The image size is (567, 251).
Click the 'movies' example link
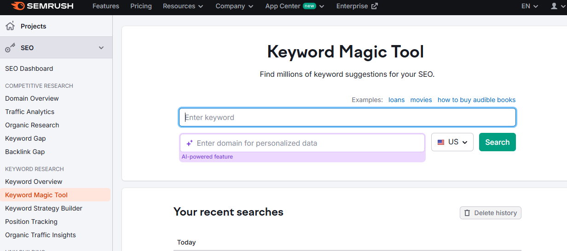point(421,100)
